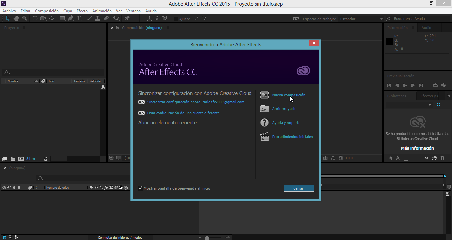Switch to the Audio tab

[426, 28]
